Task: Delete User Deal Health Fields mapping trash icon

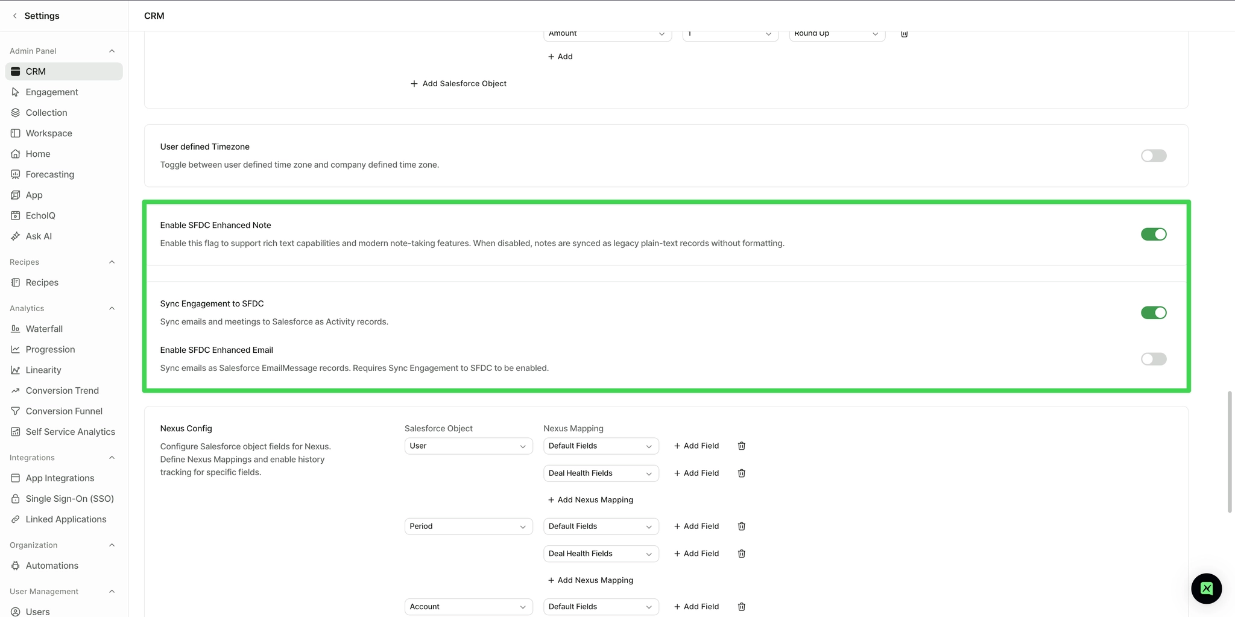Action: (742, 473)
